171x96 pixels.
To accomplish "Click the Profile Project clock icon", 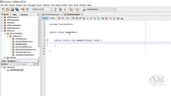I will 77,9.
